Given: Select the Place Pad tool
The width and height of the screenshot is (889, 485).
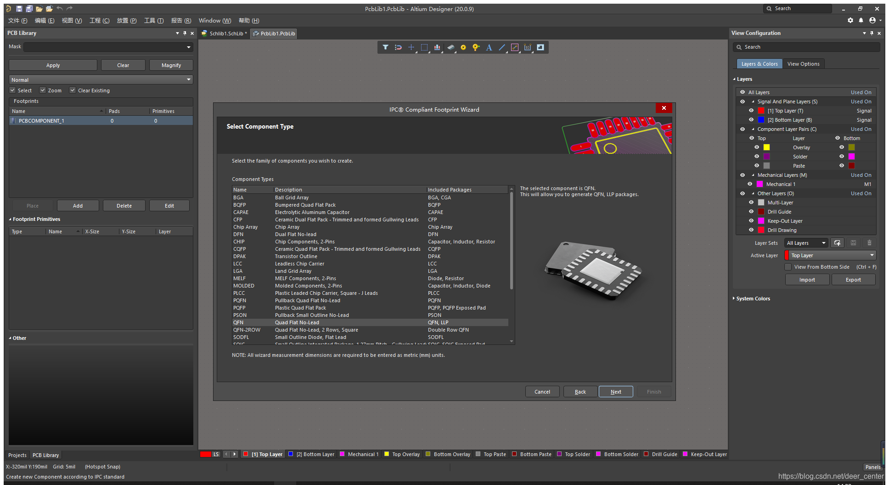Looking at the screenshot, I should tap(463, 47).
